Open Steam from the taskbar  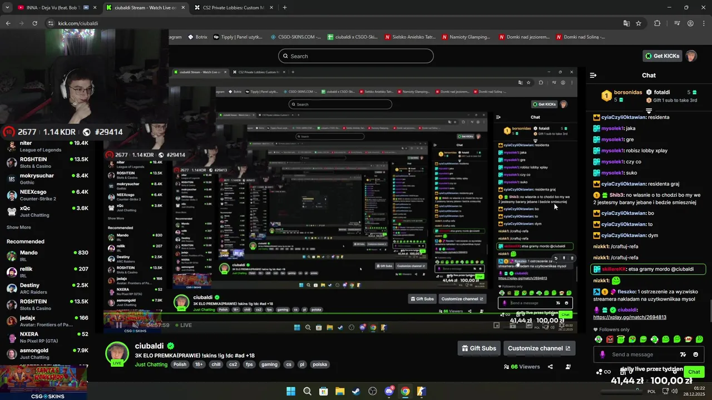point(356,391)
